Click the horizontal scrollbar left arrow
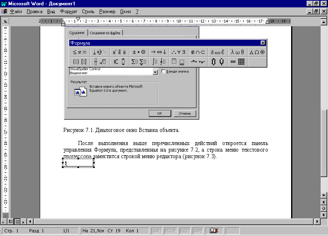328x236 pixels. [x=30, y=221]
